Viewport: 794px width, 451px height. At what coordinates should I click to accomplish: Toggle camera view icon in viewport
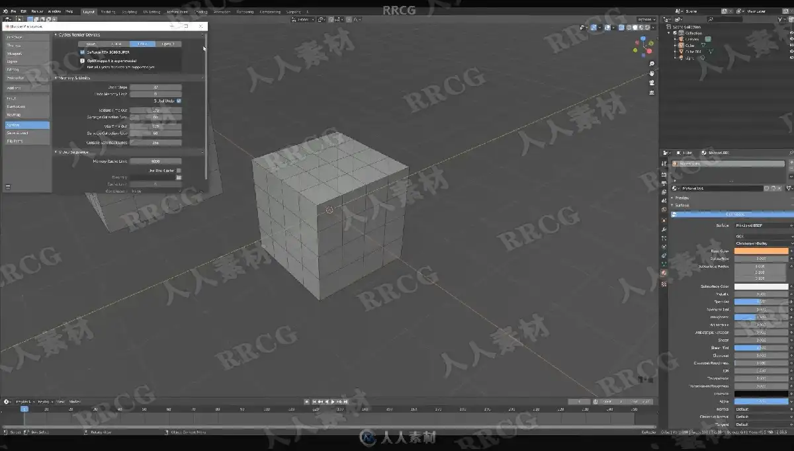(652, 83)
